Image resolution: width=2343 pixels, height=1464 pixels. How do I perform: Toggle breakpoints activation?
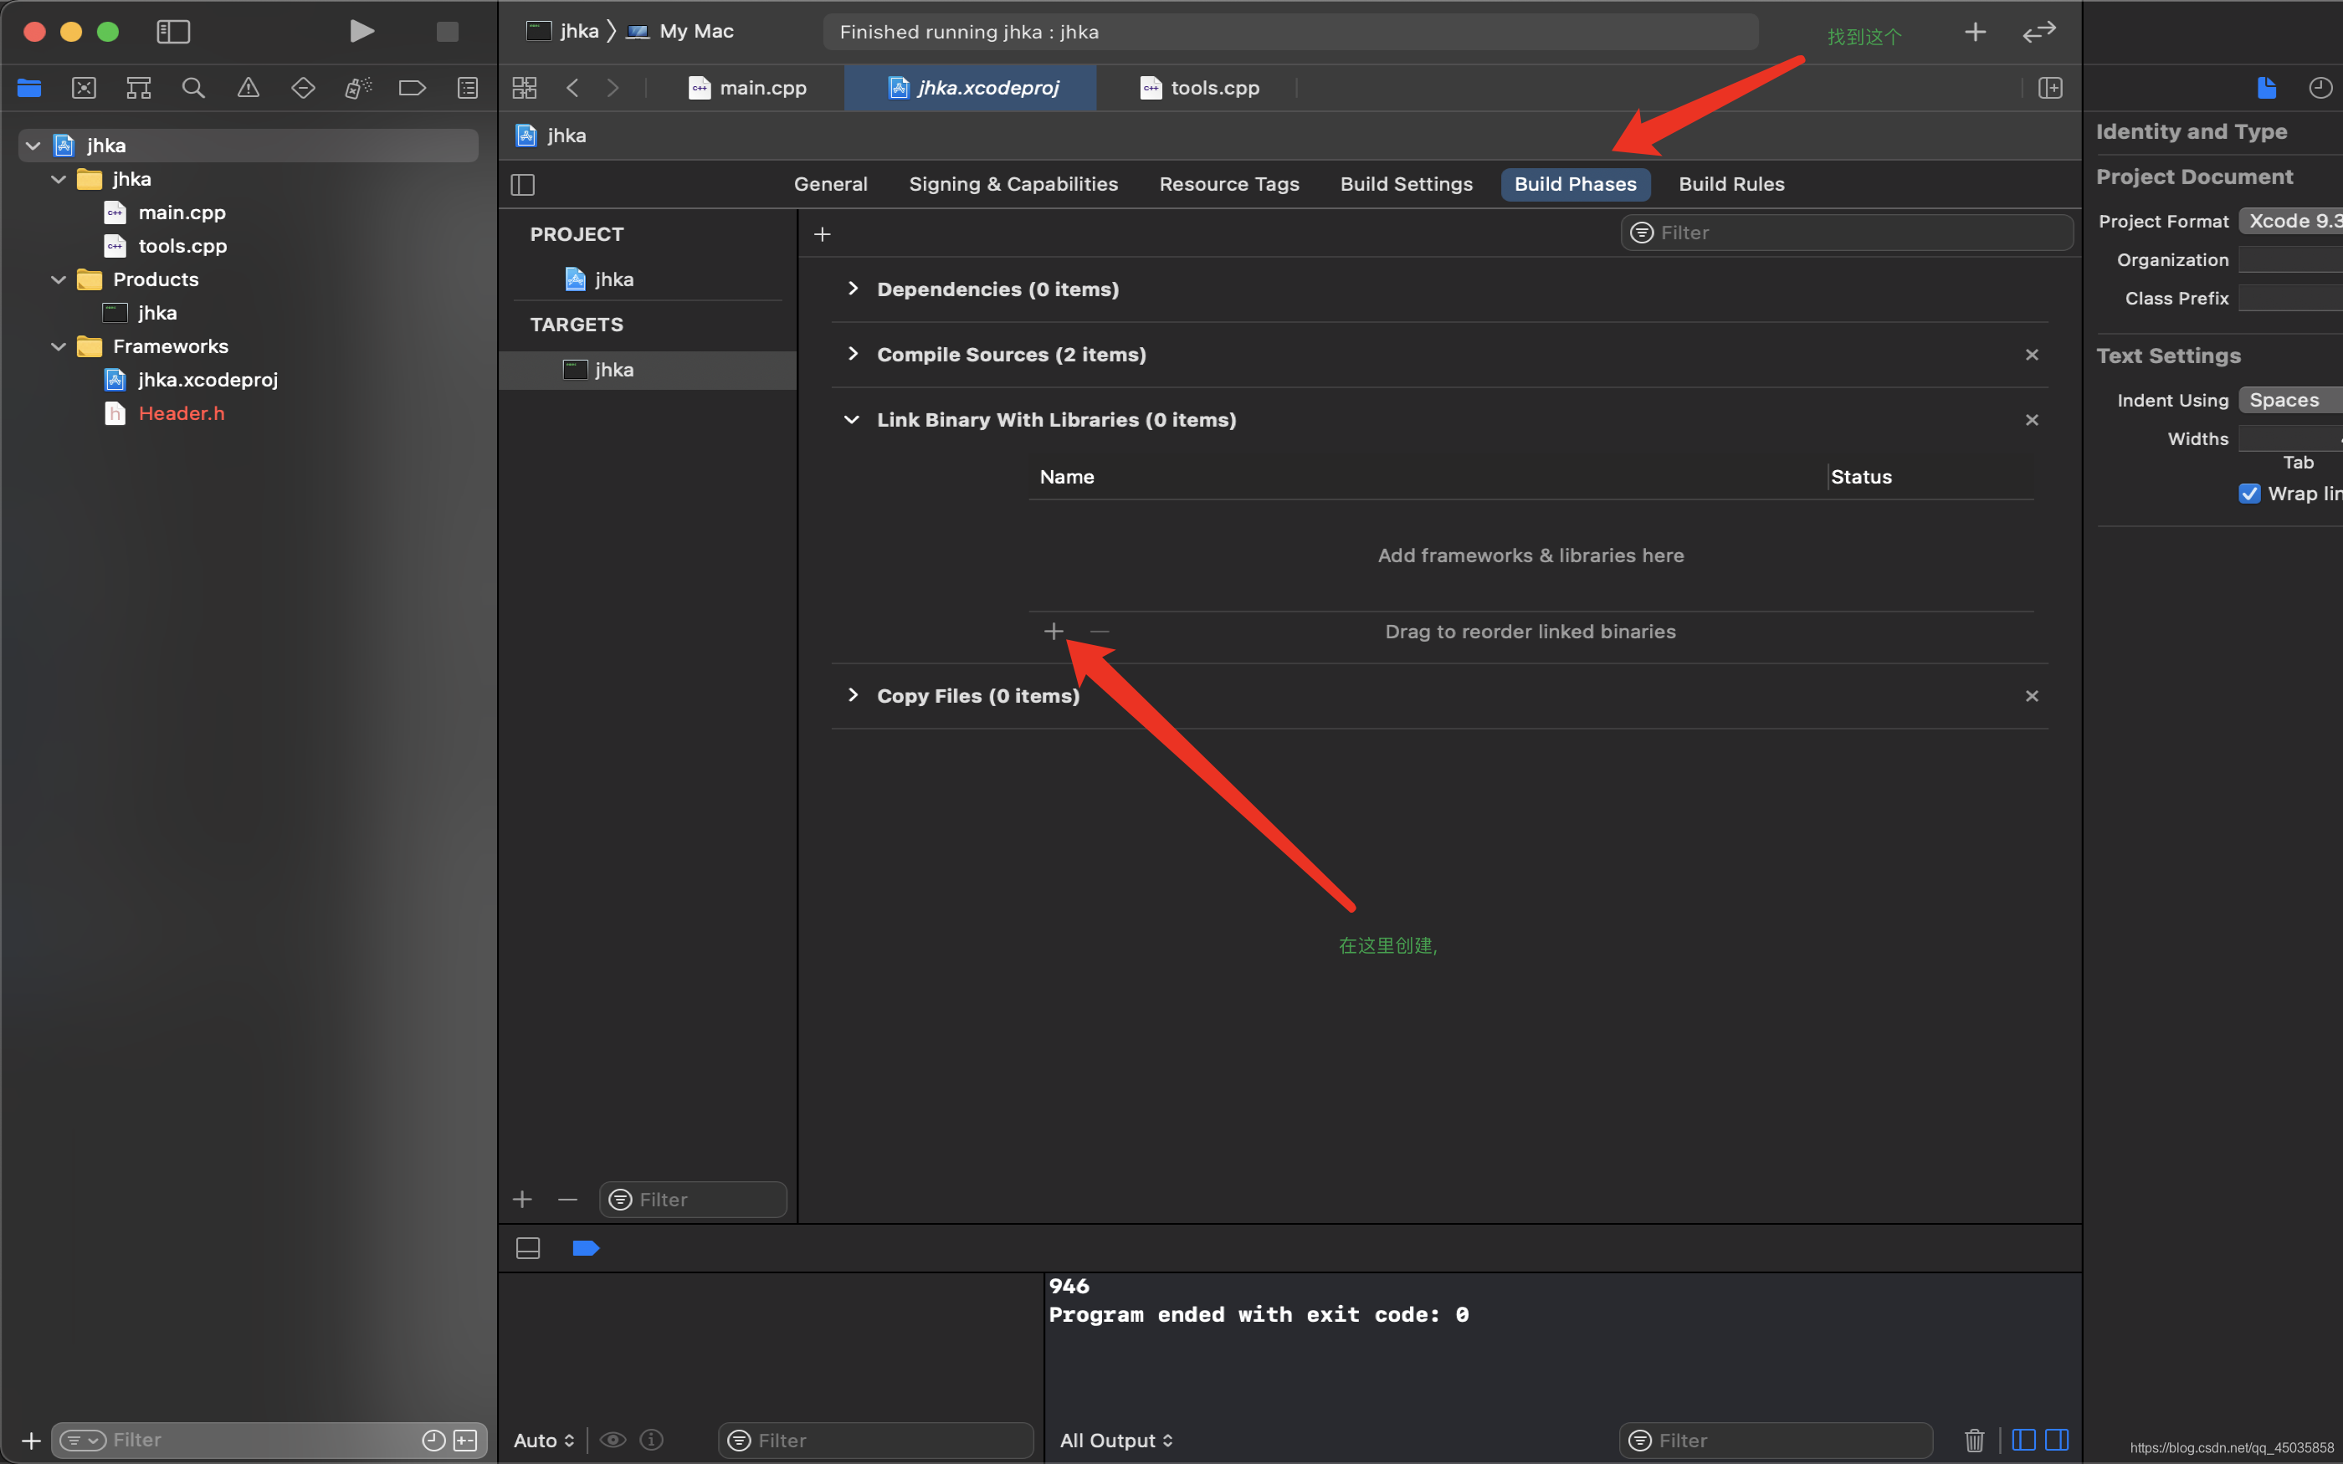click(586, 1248)
